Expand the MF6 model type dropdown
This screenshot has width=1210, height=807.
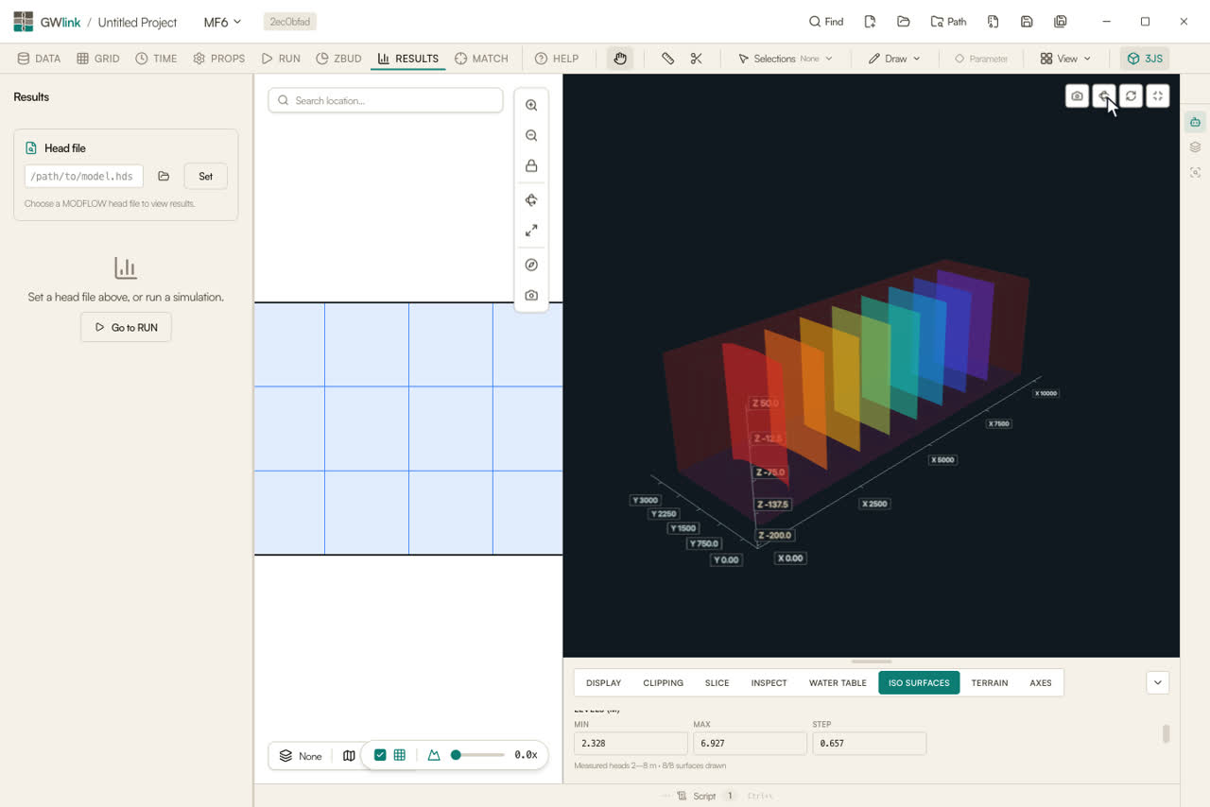coord(223,22)
